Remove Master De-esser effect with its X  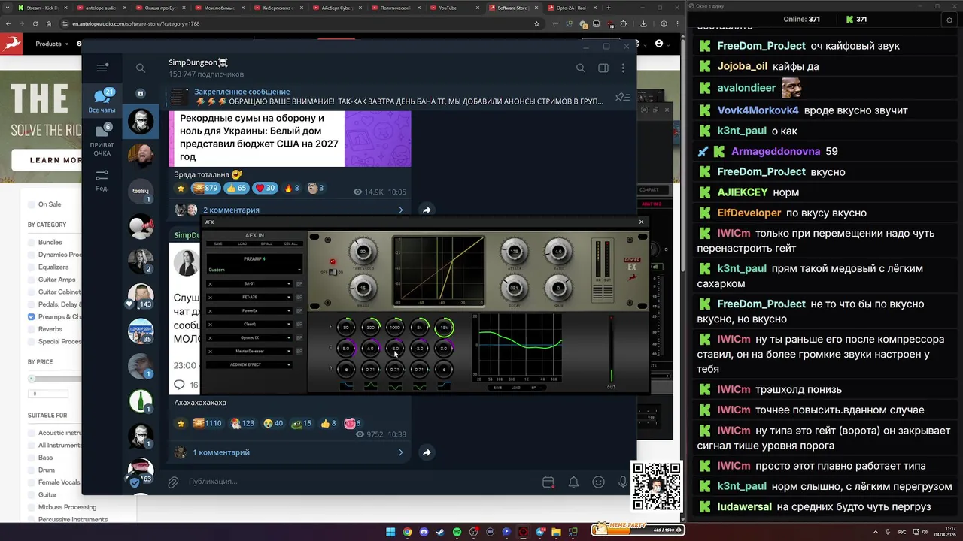click(210, 351)
